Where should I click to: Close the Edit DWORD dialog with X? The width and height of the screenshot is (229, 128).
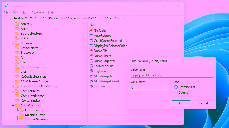[x=212, y=61]
